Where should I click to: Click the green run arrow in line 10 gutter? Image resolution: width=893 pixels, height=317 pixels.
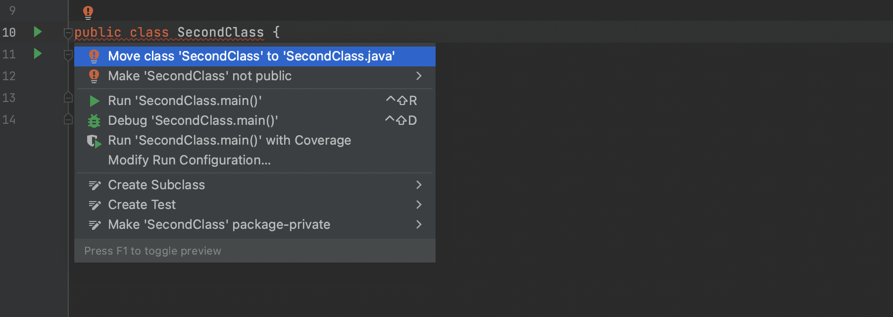point(38,32)
